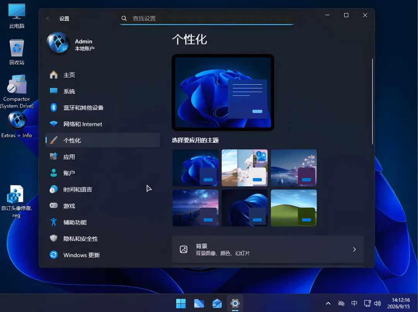Apply the dark blue bloom theme
The image size is (418, 312).
[195, 168]
